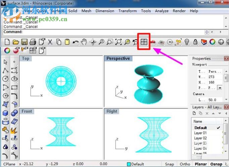
Task: Open the Object Snap circle icon
Action: [x=170, y=42]
